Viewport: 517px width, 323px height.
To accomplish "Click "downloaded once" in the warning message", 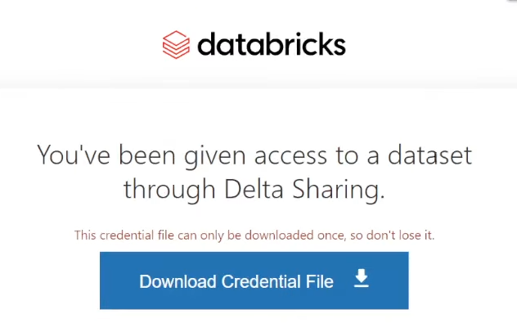I will point(295,236).
